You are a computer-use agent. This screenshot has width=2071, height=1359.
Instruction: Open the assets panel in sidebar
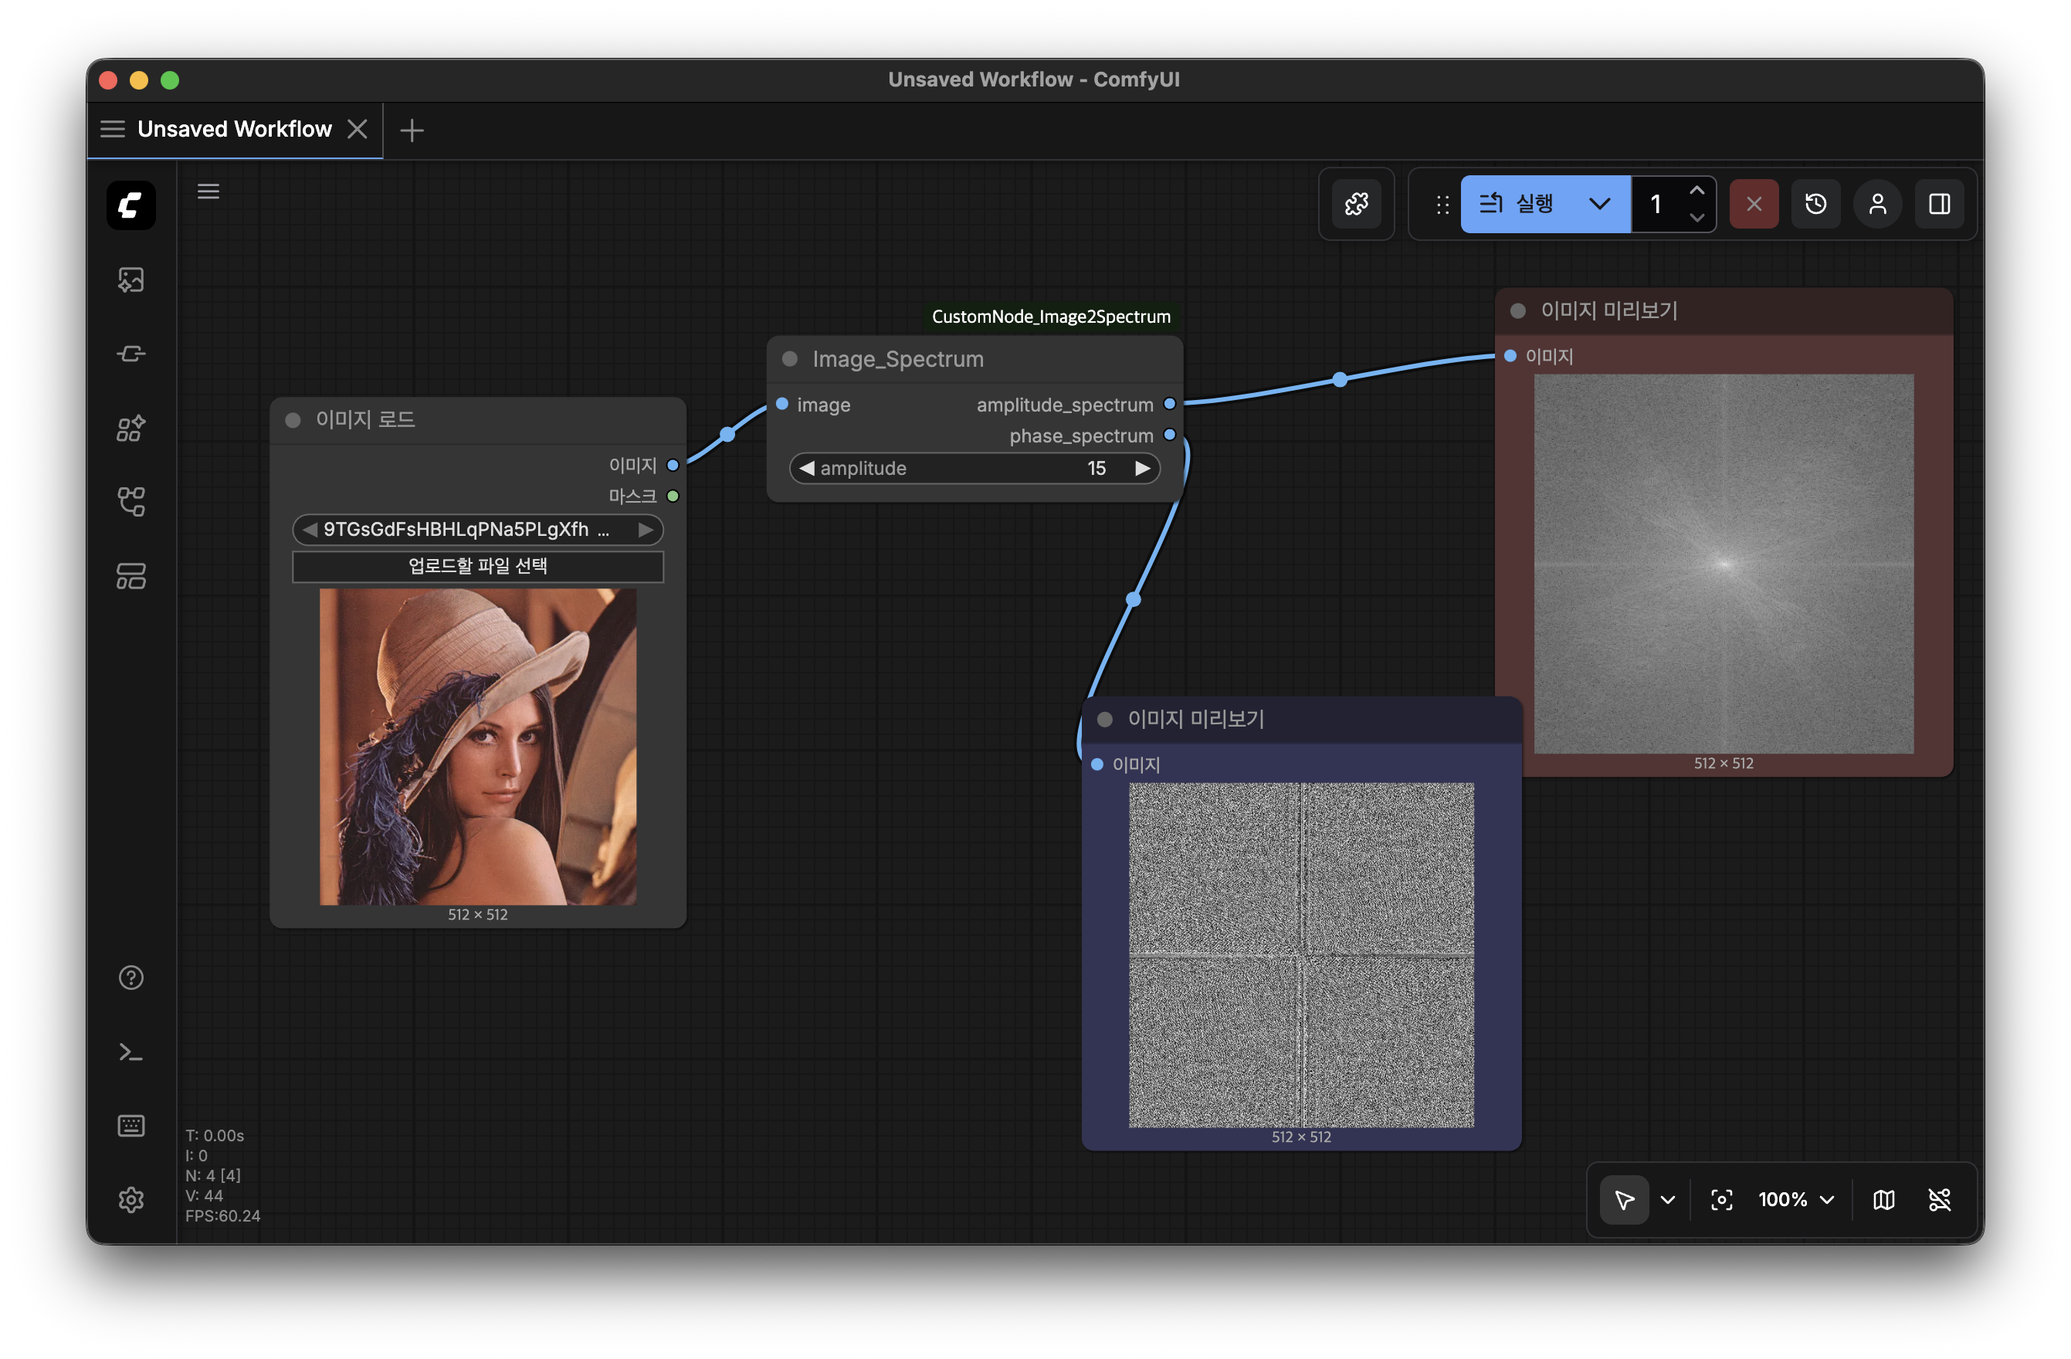click(x=130, y=280)
